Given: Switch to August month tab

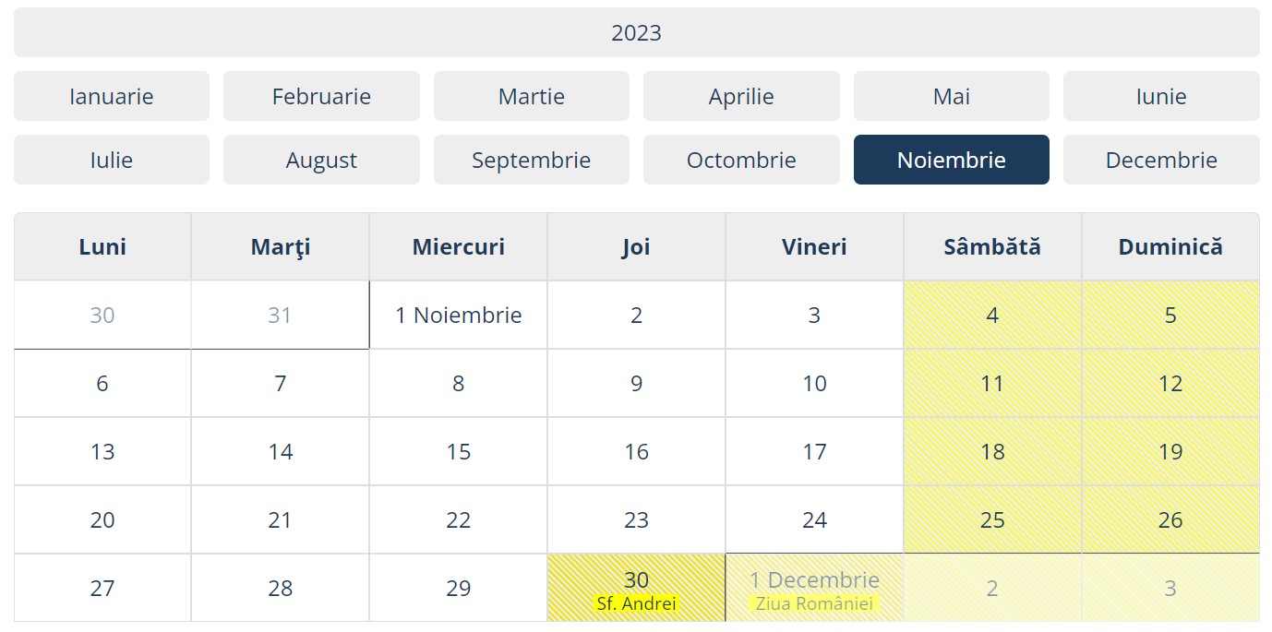Looking at the screenshot, I should click(x=321, y=160).
